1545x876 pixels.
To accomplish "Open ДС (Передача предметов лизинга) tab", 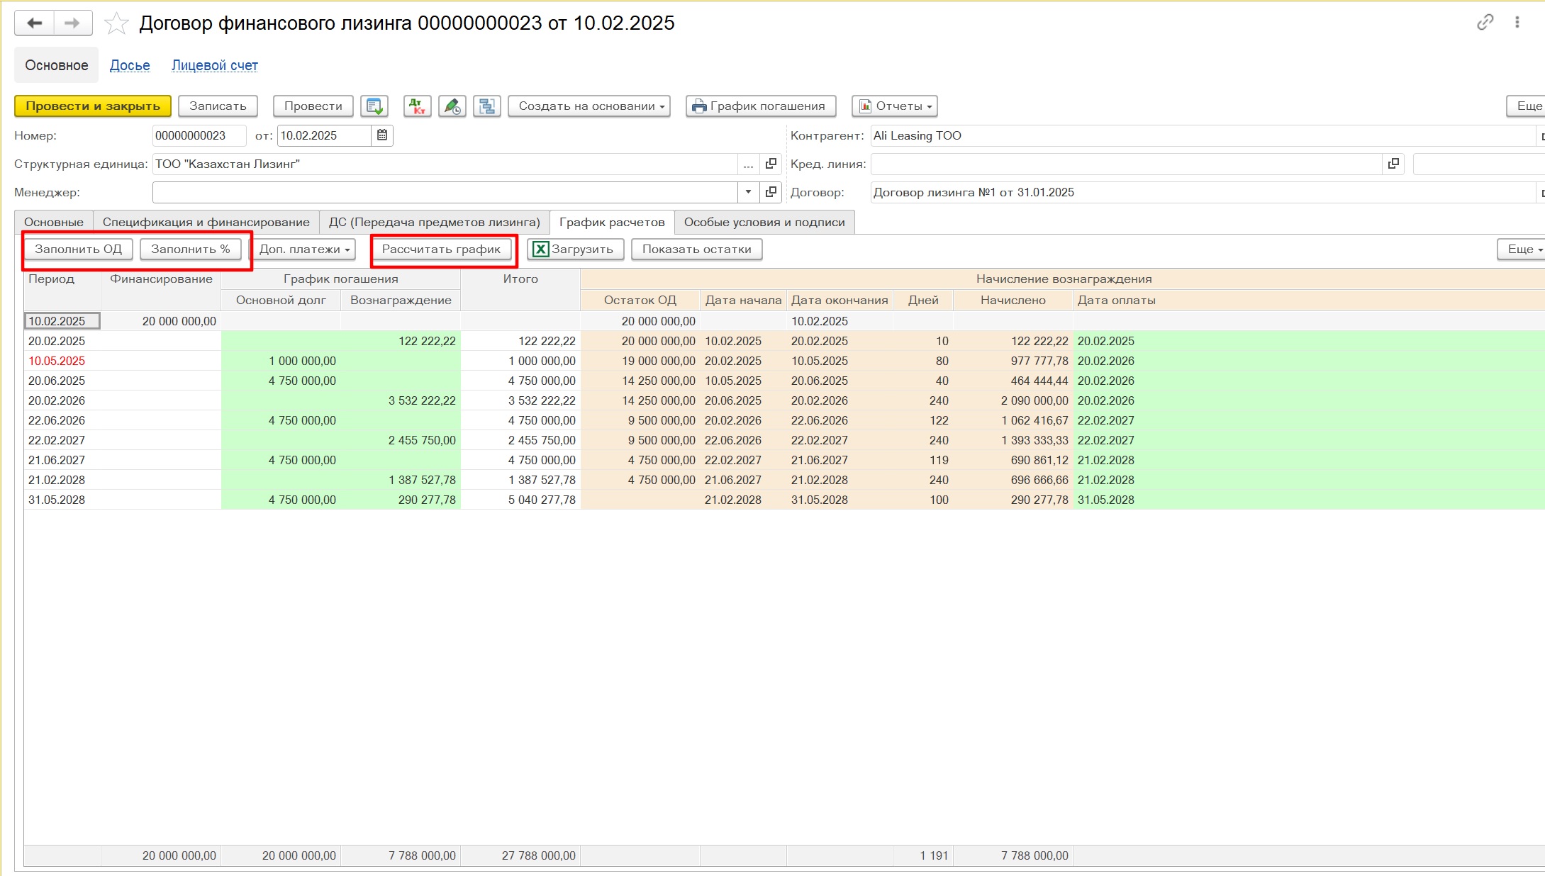I will pos(435,223).
